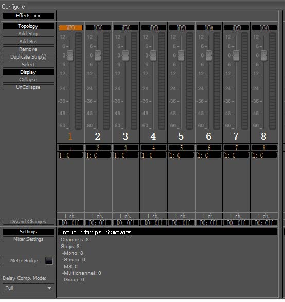
Task: Open the 'DO: Off' direct out menu on strip 2
Action: pos(98,223)
